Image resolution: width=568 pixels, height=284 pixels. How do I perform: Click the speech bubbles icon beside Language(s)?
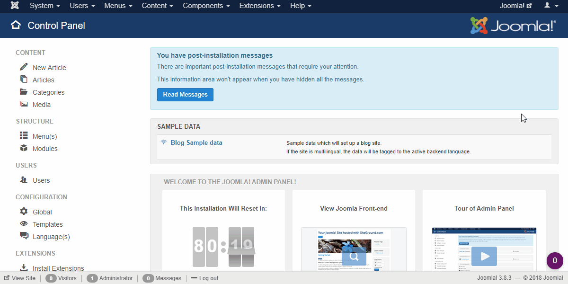24,236
